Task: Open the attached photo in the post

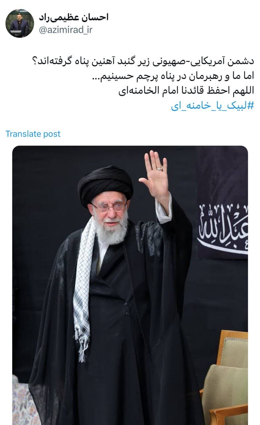Action: (x=130, y=285)
